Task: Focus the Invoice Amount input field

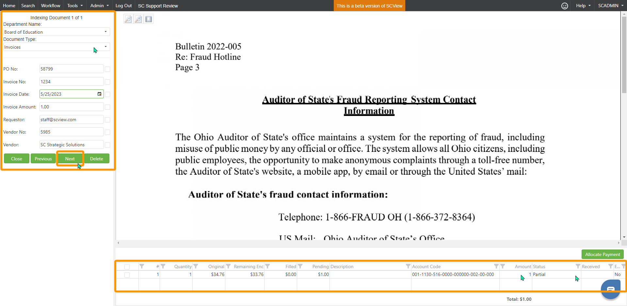Action: [x=72, y=107]
